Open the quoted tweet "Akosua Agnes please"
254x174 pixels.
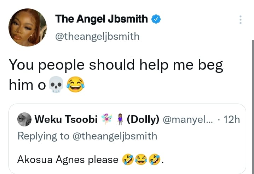coord(67,160)
